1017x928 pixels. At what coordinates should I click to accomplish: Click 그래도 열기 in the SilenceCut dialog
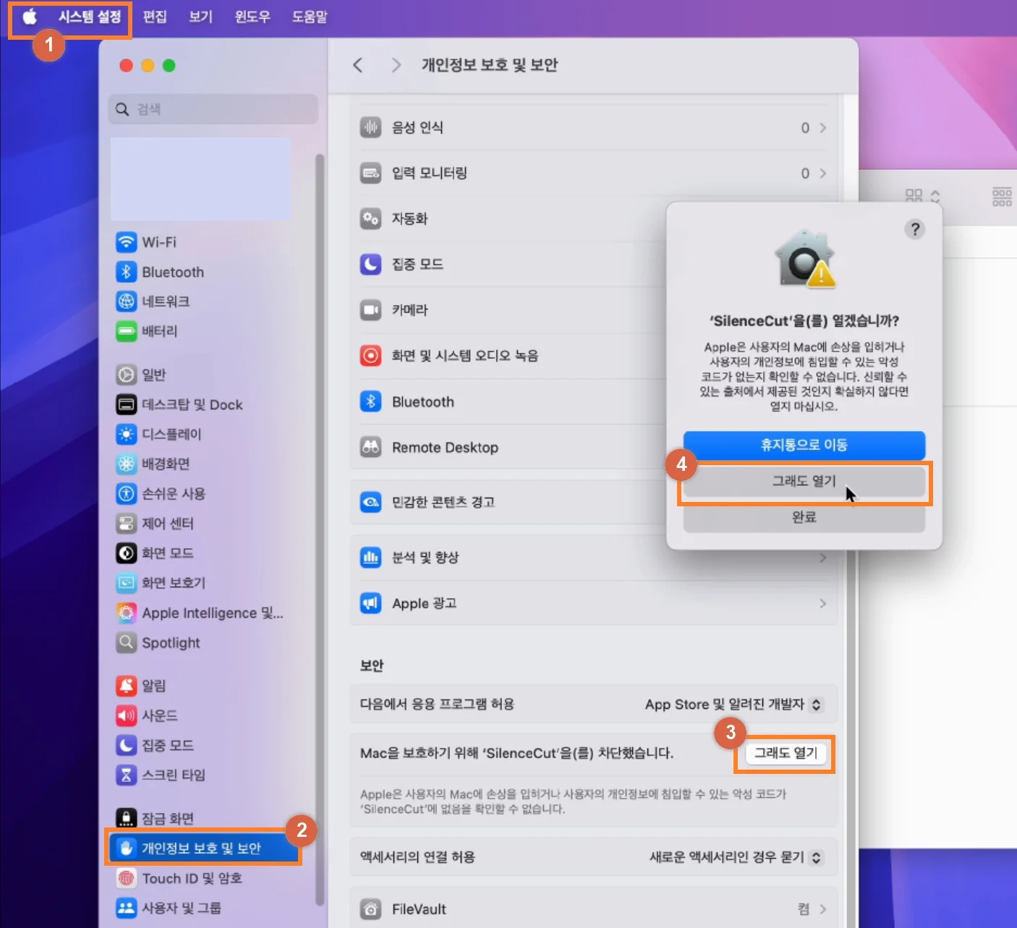[804, 481]
